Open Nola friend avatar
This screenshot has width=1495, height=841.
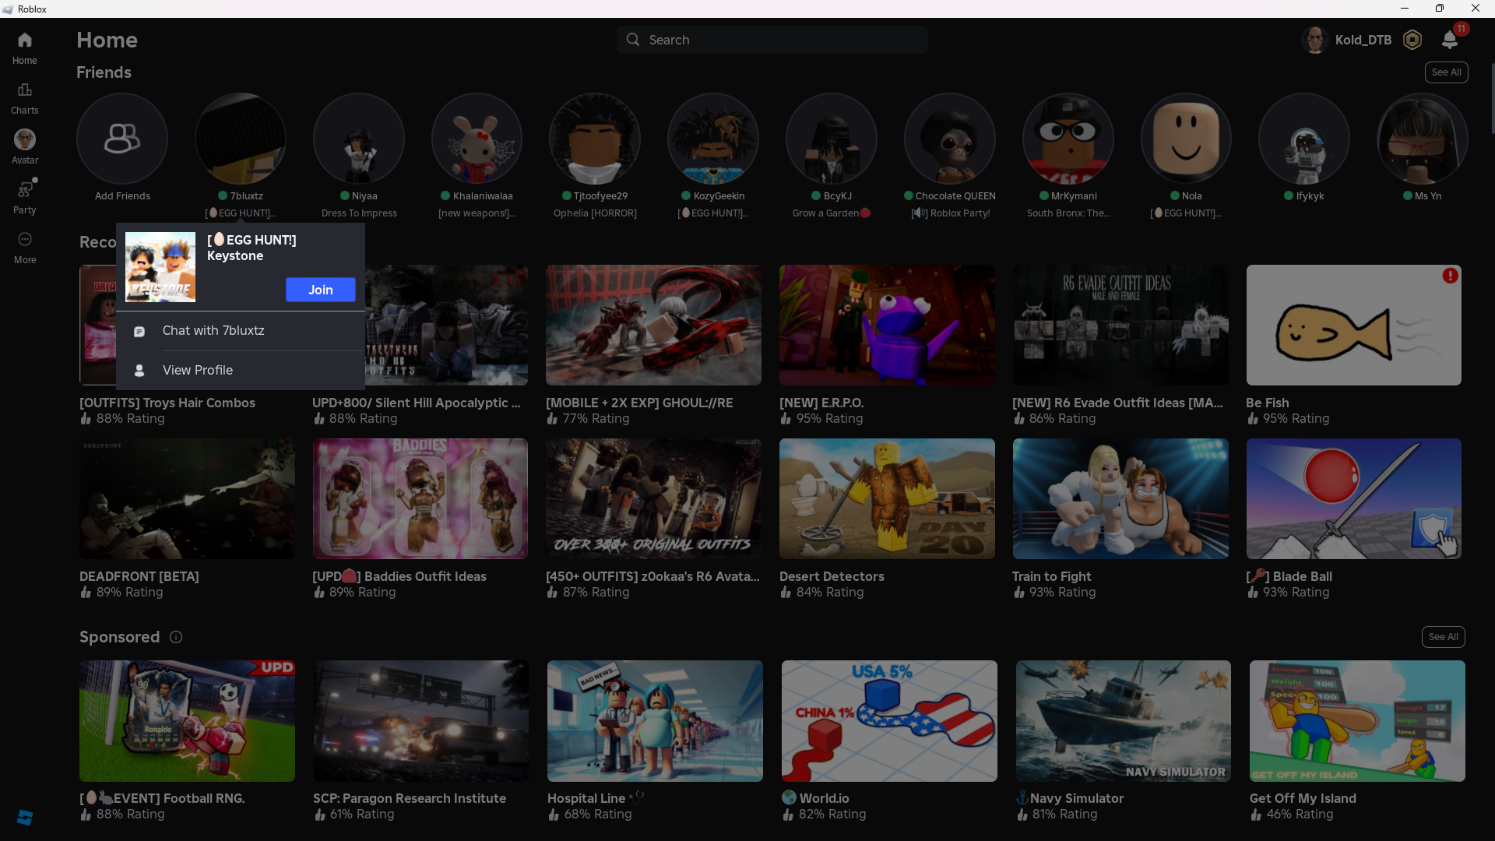1186,139
